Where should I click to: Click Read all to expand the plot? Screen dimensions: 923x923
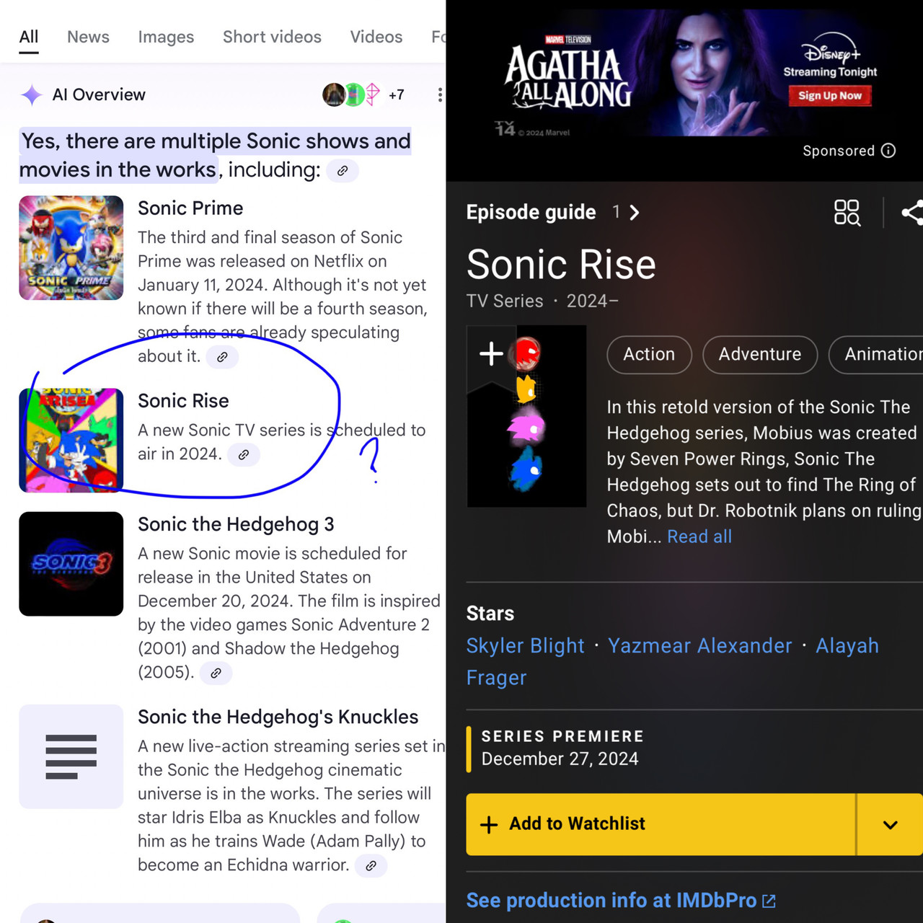(699, 537)
